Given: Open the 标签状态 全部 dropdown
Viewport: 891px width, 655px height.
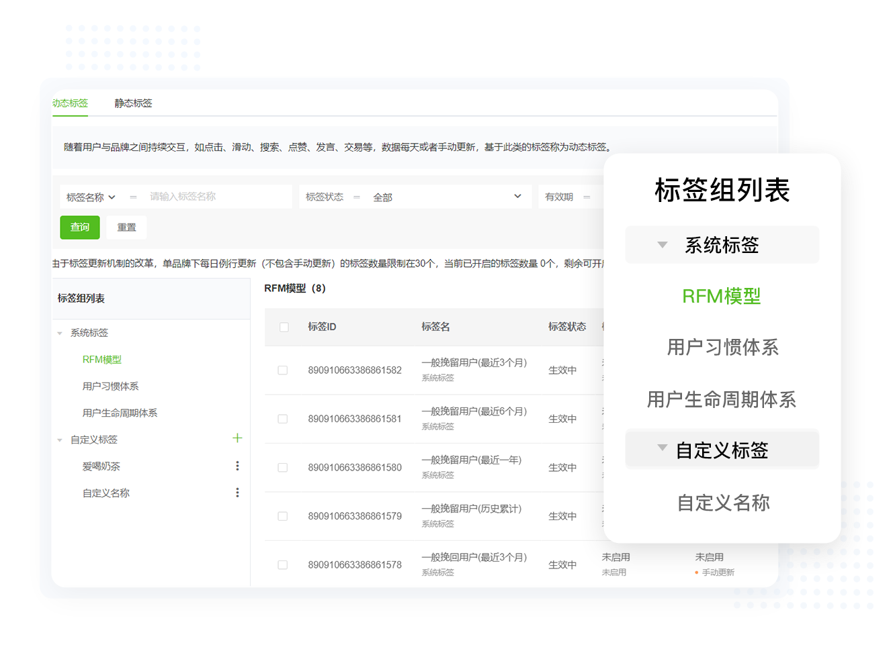Looking at the screenshot, I should [x=446, y=197].
